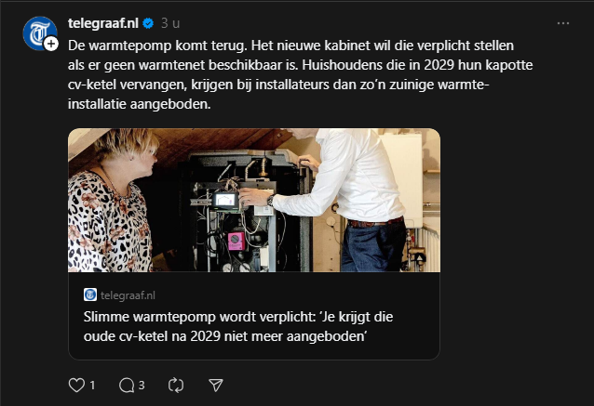Open the heat pump article photo
This screenshot has height=406, width=594.
tap(254, 201)
